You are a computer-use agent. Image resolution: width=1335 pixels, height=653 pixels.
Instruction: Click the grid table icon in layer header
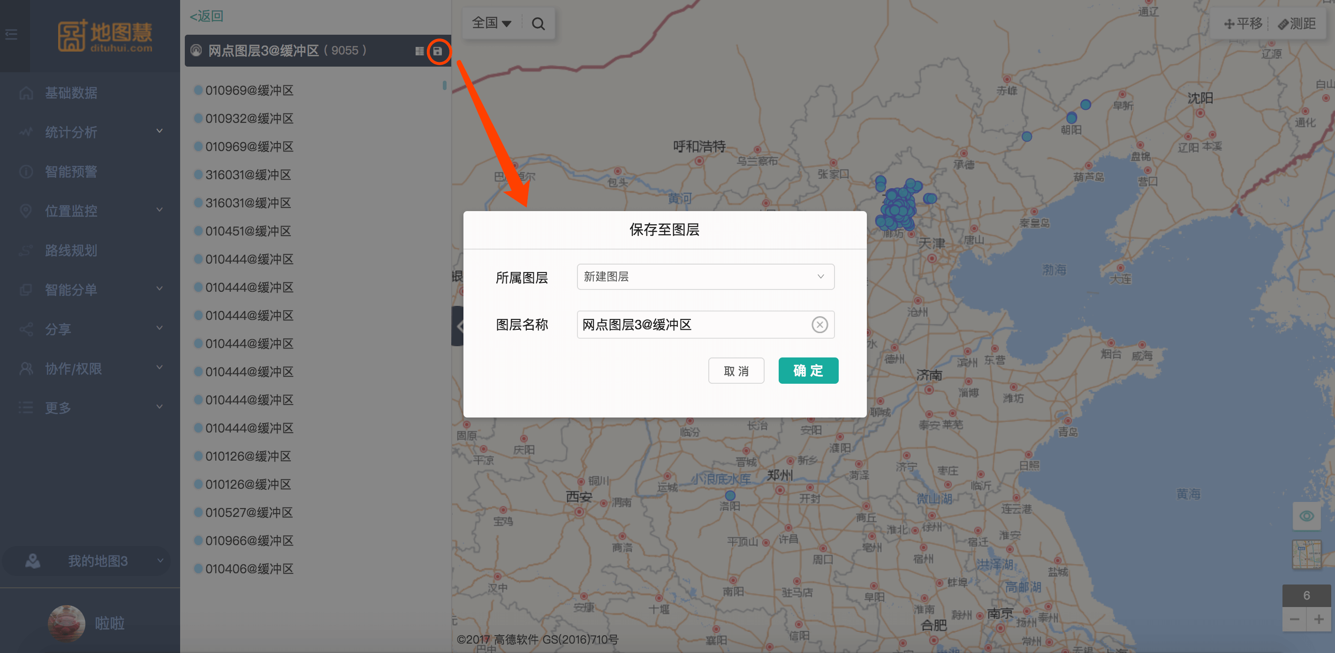tap(419, 51)
